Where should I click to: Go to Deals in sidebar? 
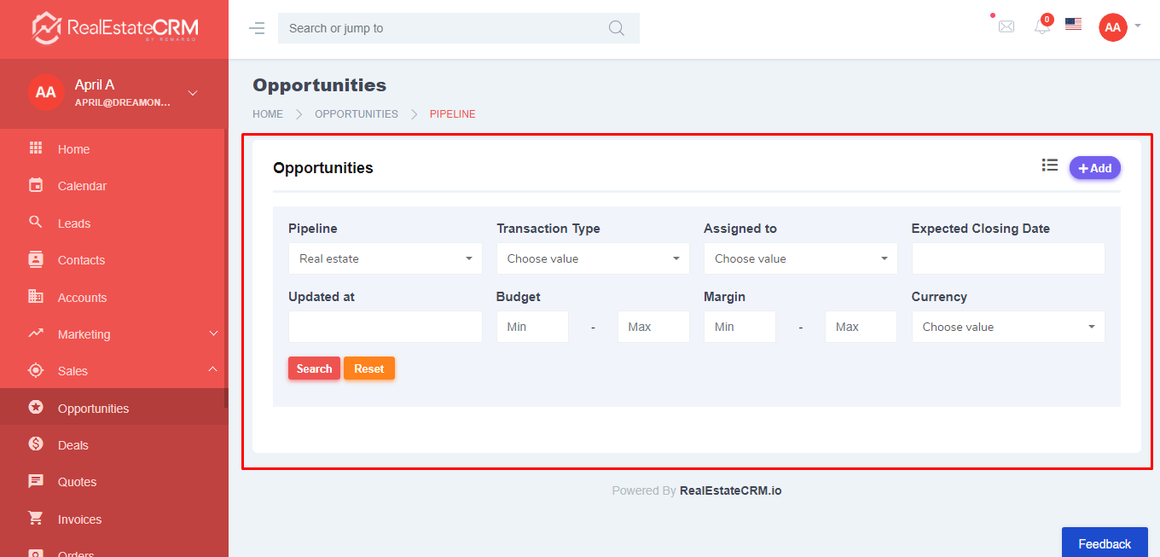point(73,445)
